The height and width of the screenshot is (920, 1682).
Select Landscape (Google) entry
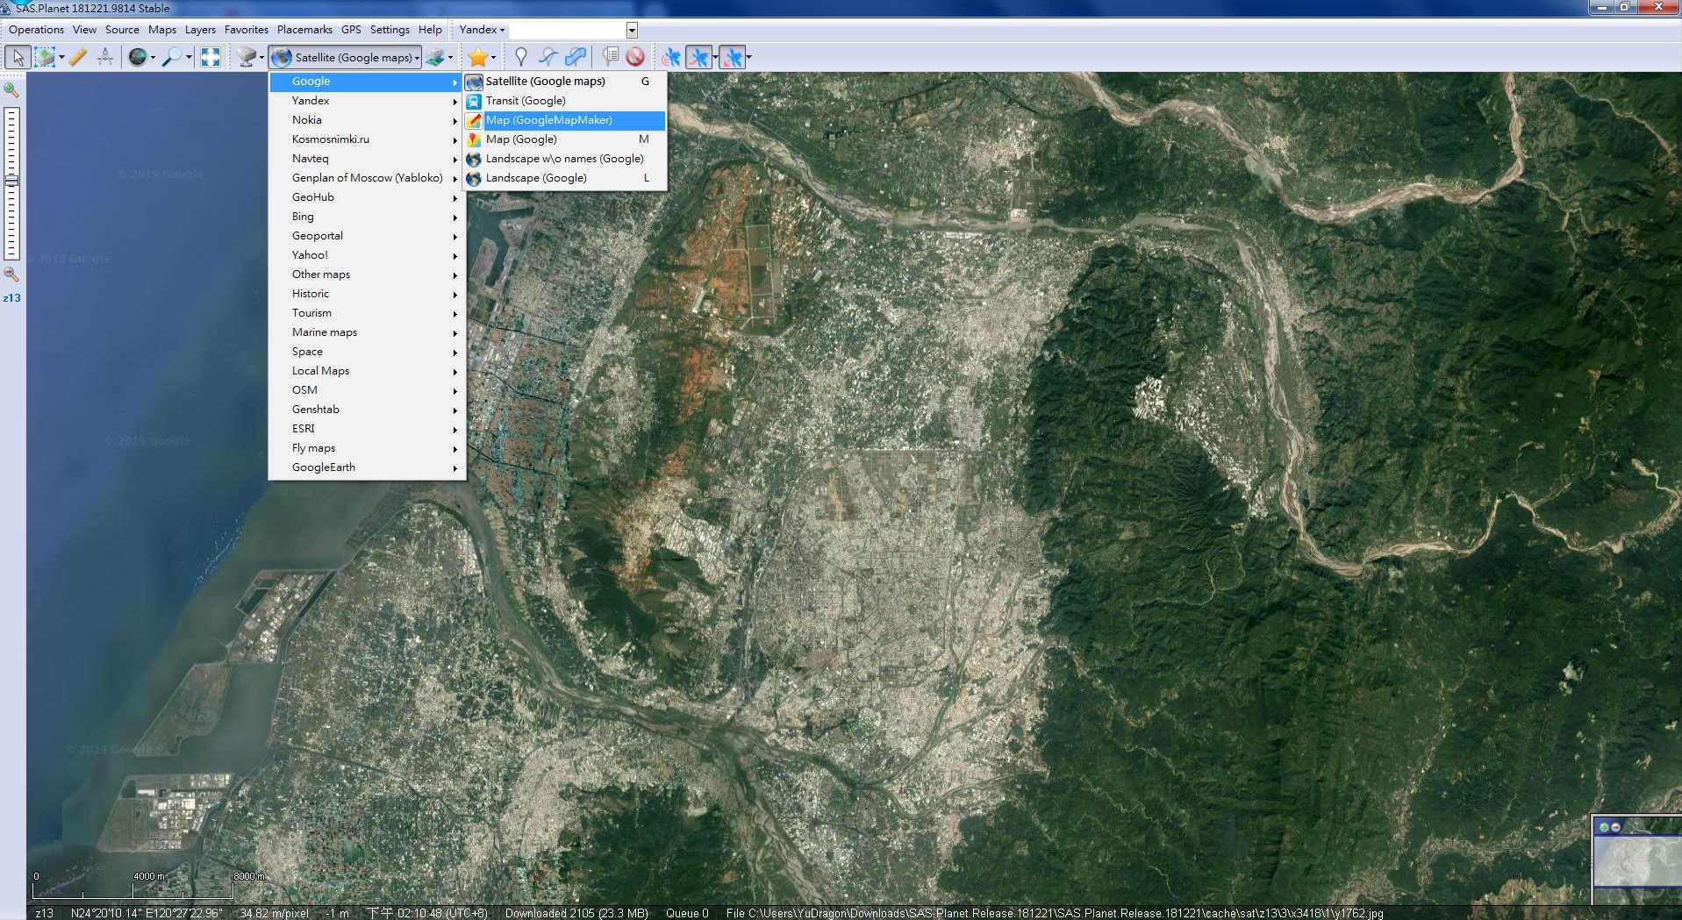[565, 178]
